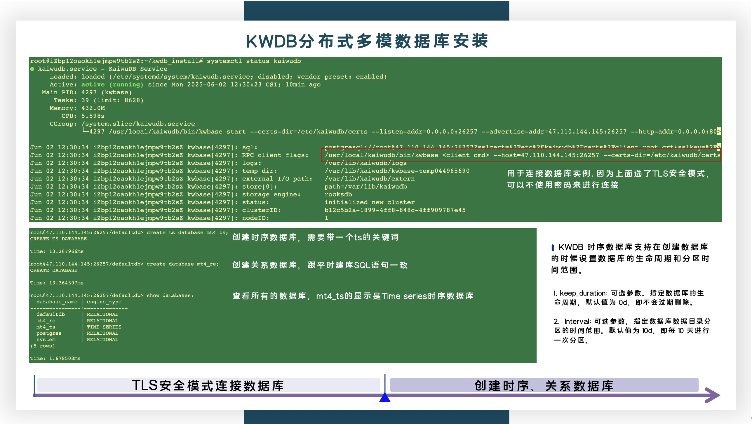Click the '(5 rows)' result count
752x424 pixels.
43,346
